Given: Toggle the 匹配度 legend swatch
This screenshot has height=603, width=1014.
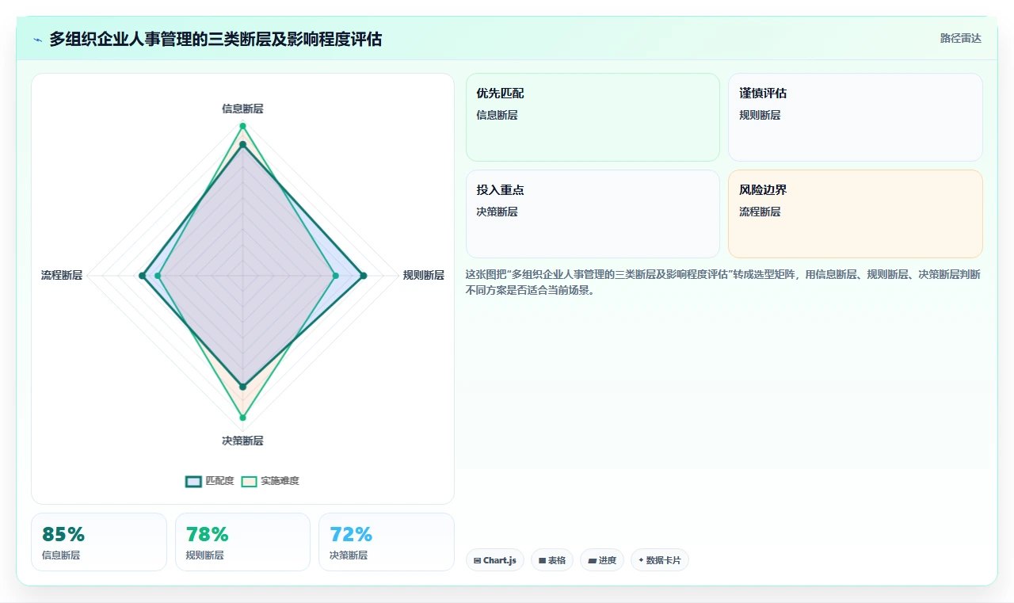Looking at the screenshot, I should (194, 481).
